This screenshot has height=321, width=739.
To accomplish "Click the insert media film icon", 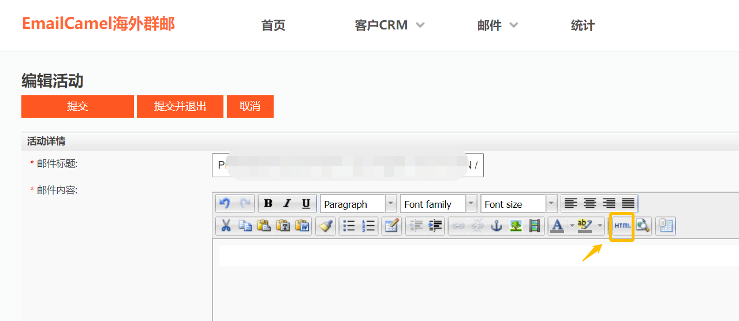I will click(x=535, y=226).
